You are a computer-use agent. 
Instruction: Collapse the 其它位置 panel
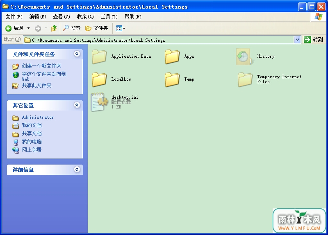[x=77, y=105]
